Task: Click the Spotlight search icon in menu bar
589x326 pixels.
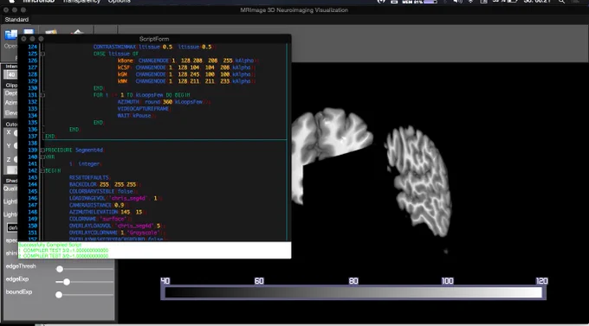Action: (x=561, y=2)
